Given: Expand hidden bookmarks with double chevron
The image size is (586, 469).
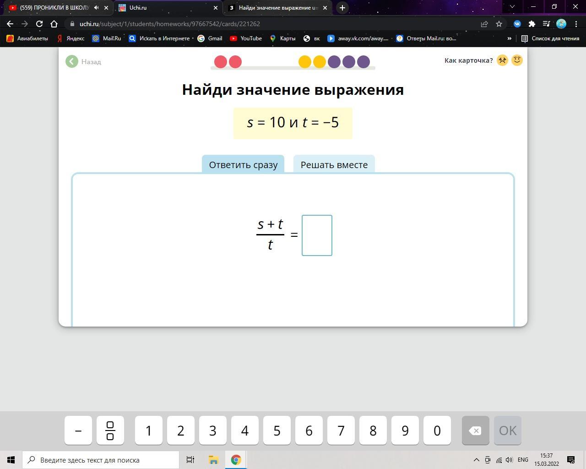Looking at the screenshot, I should [509, 38].
